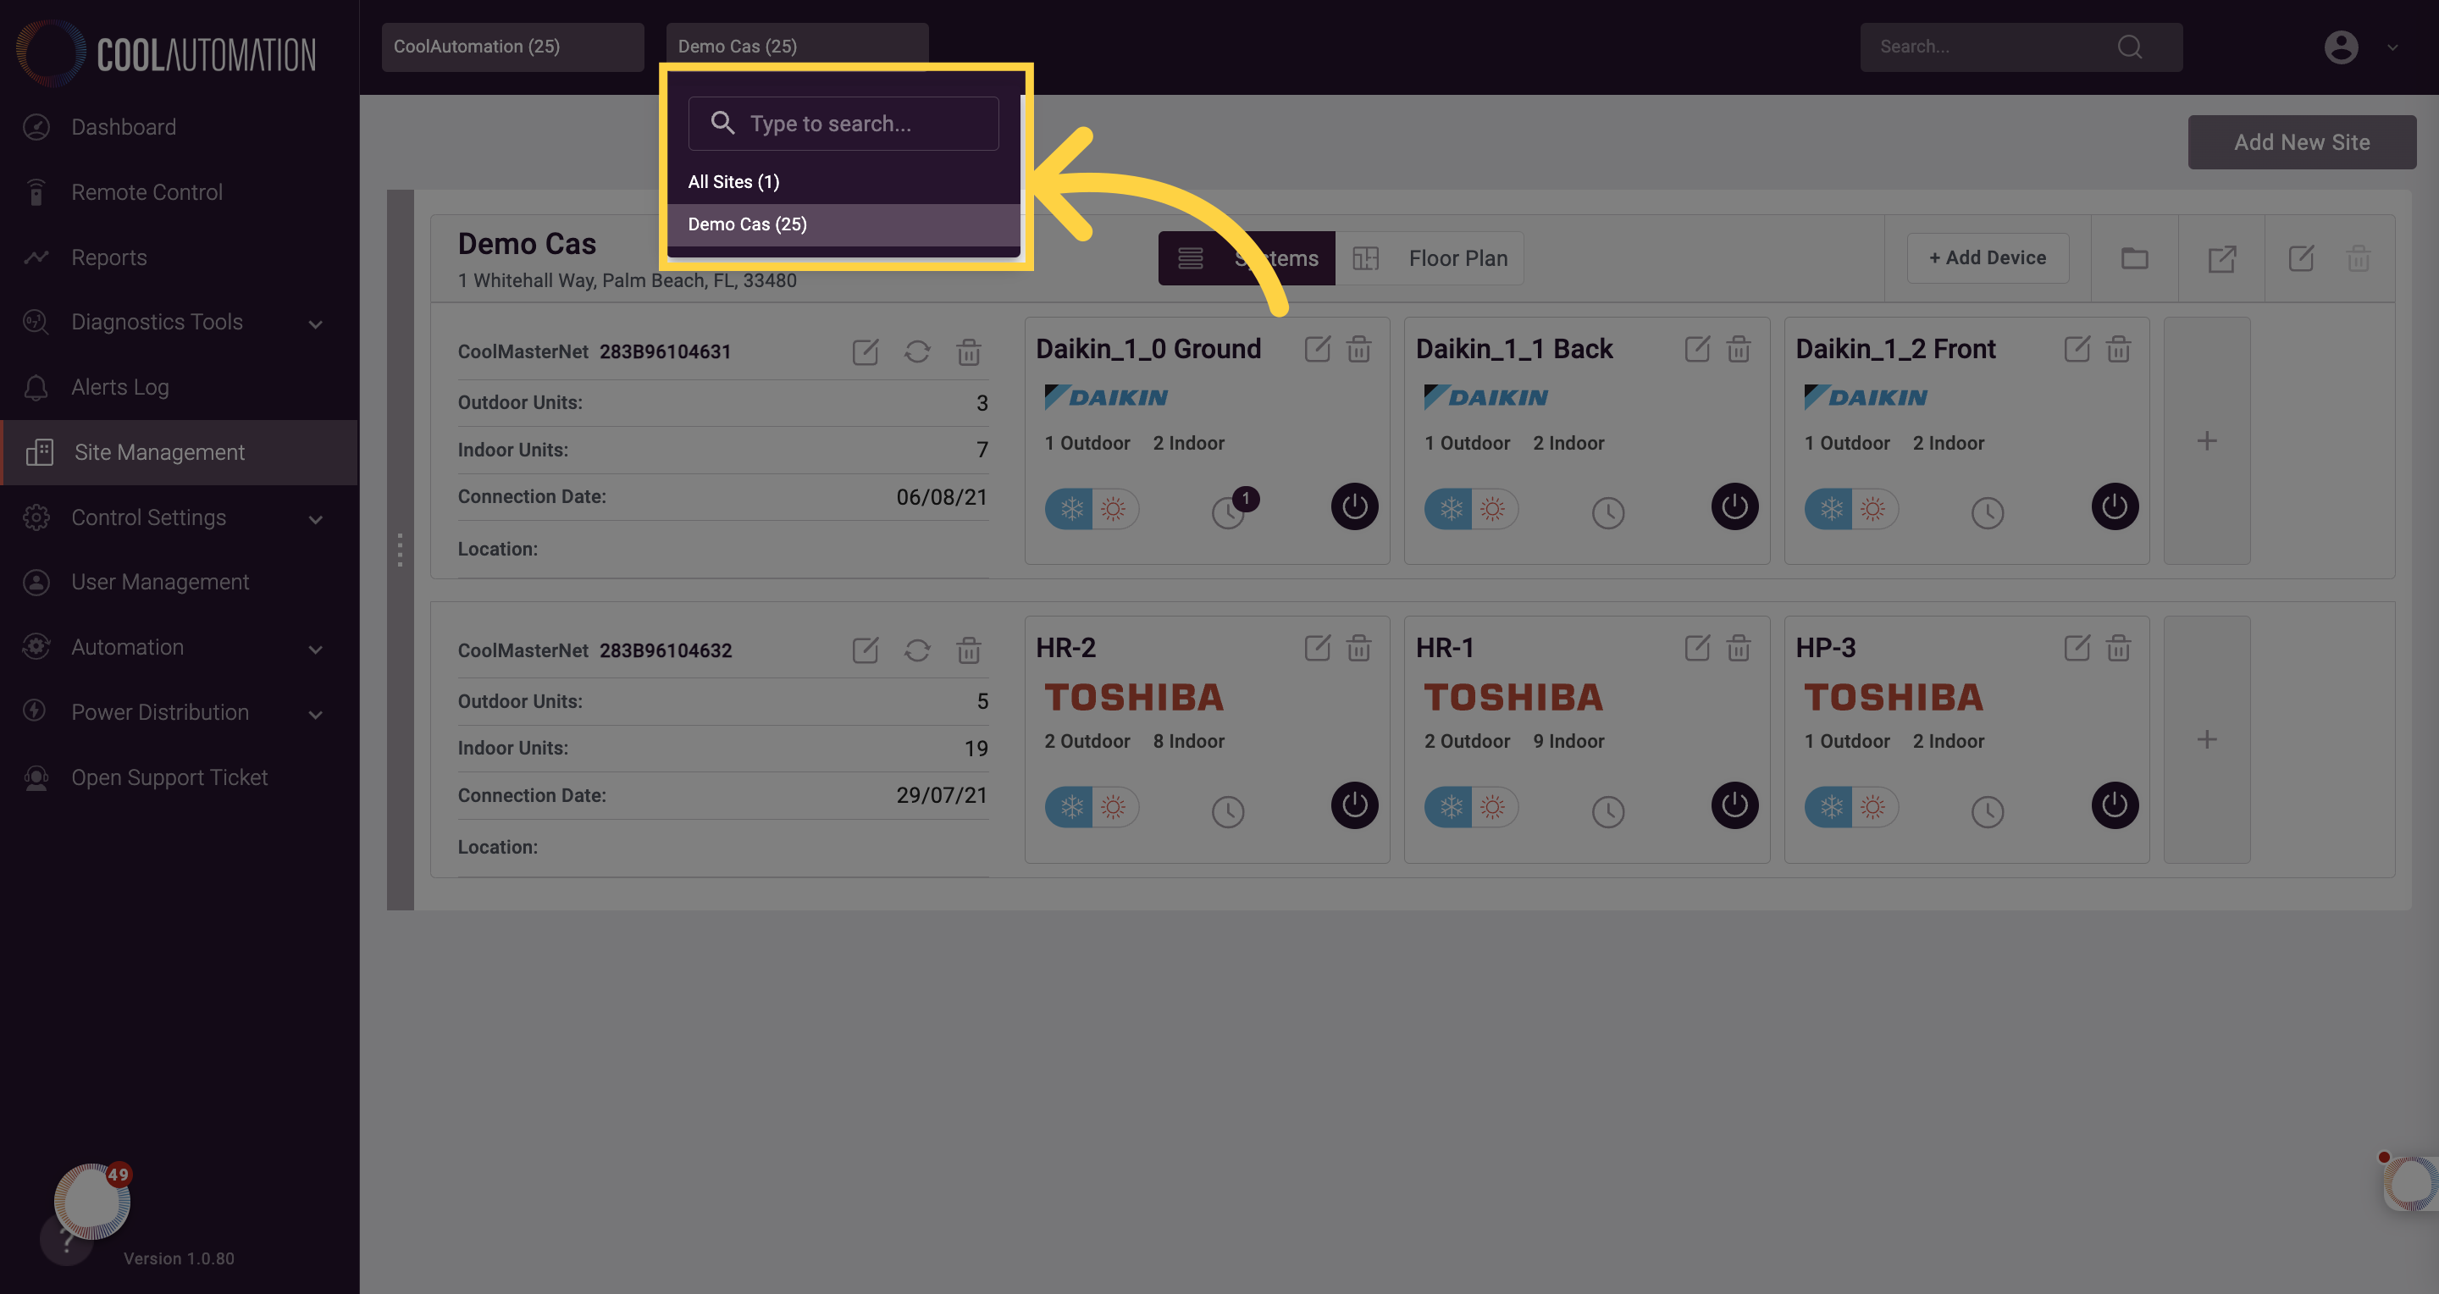Delete the HP-3 system
Screen dimensions: 2439x1294
tap(2118, 648)
